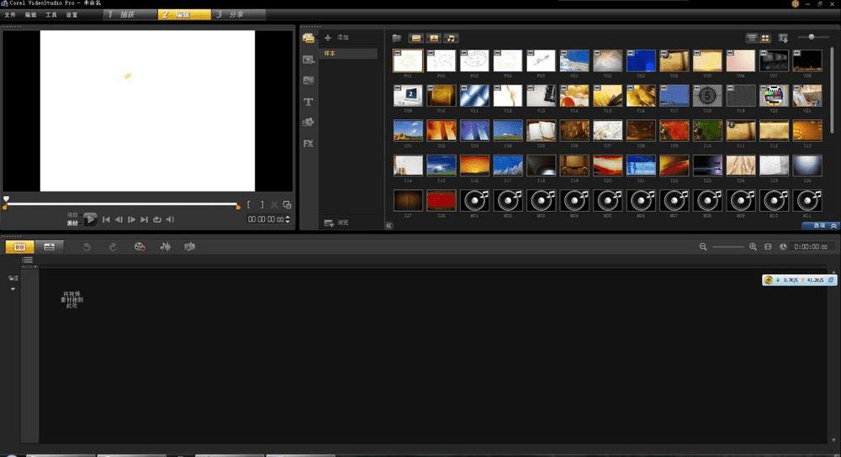
Task: Toggle the show photos filter button
Action: point(434,38)
